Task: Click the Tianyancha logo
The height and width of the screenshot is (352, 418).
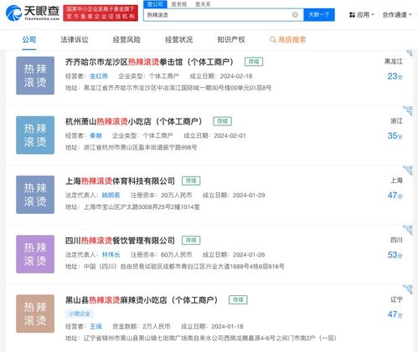Action: [x=33, y=13]
